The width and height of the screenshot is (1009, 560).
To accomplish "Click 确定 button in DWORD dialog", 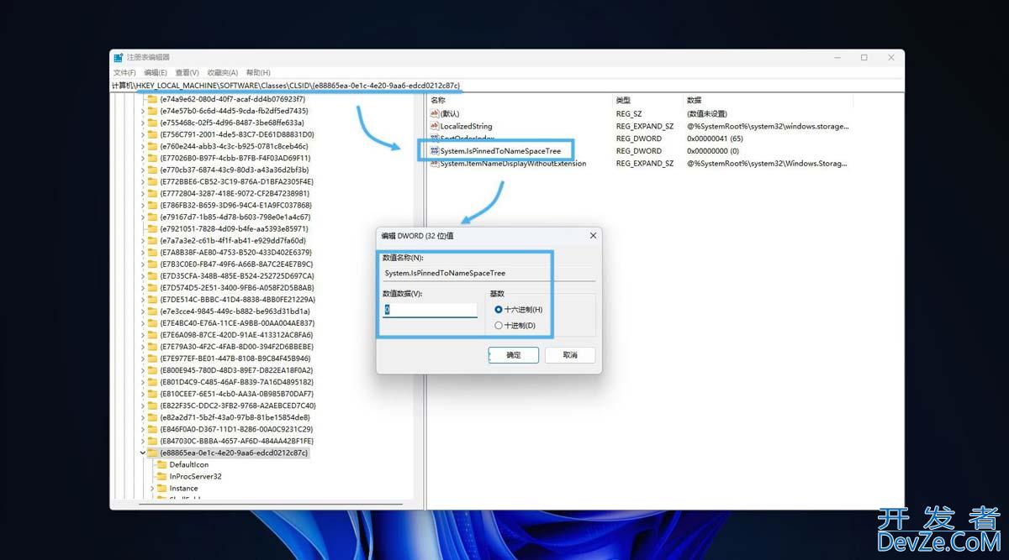I will (x=514, y=355).
